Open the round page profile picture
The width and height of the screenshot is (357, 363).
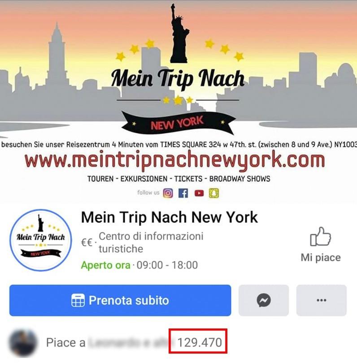[x=41, y=240]
